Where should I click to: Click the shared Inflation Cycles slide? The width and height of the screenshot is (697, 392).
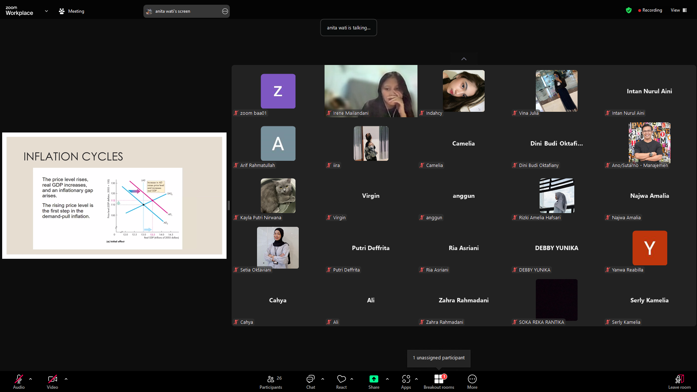(x=114, y=196)
